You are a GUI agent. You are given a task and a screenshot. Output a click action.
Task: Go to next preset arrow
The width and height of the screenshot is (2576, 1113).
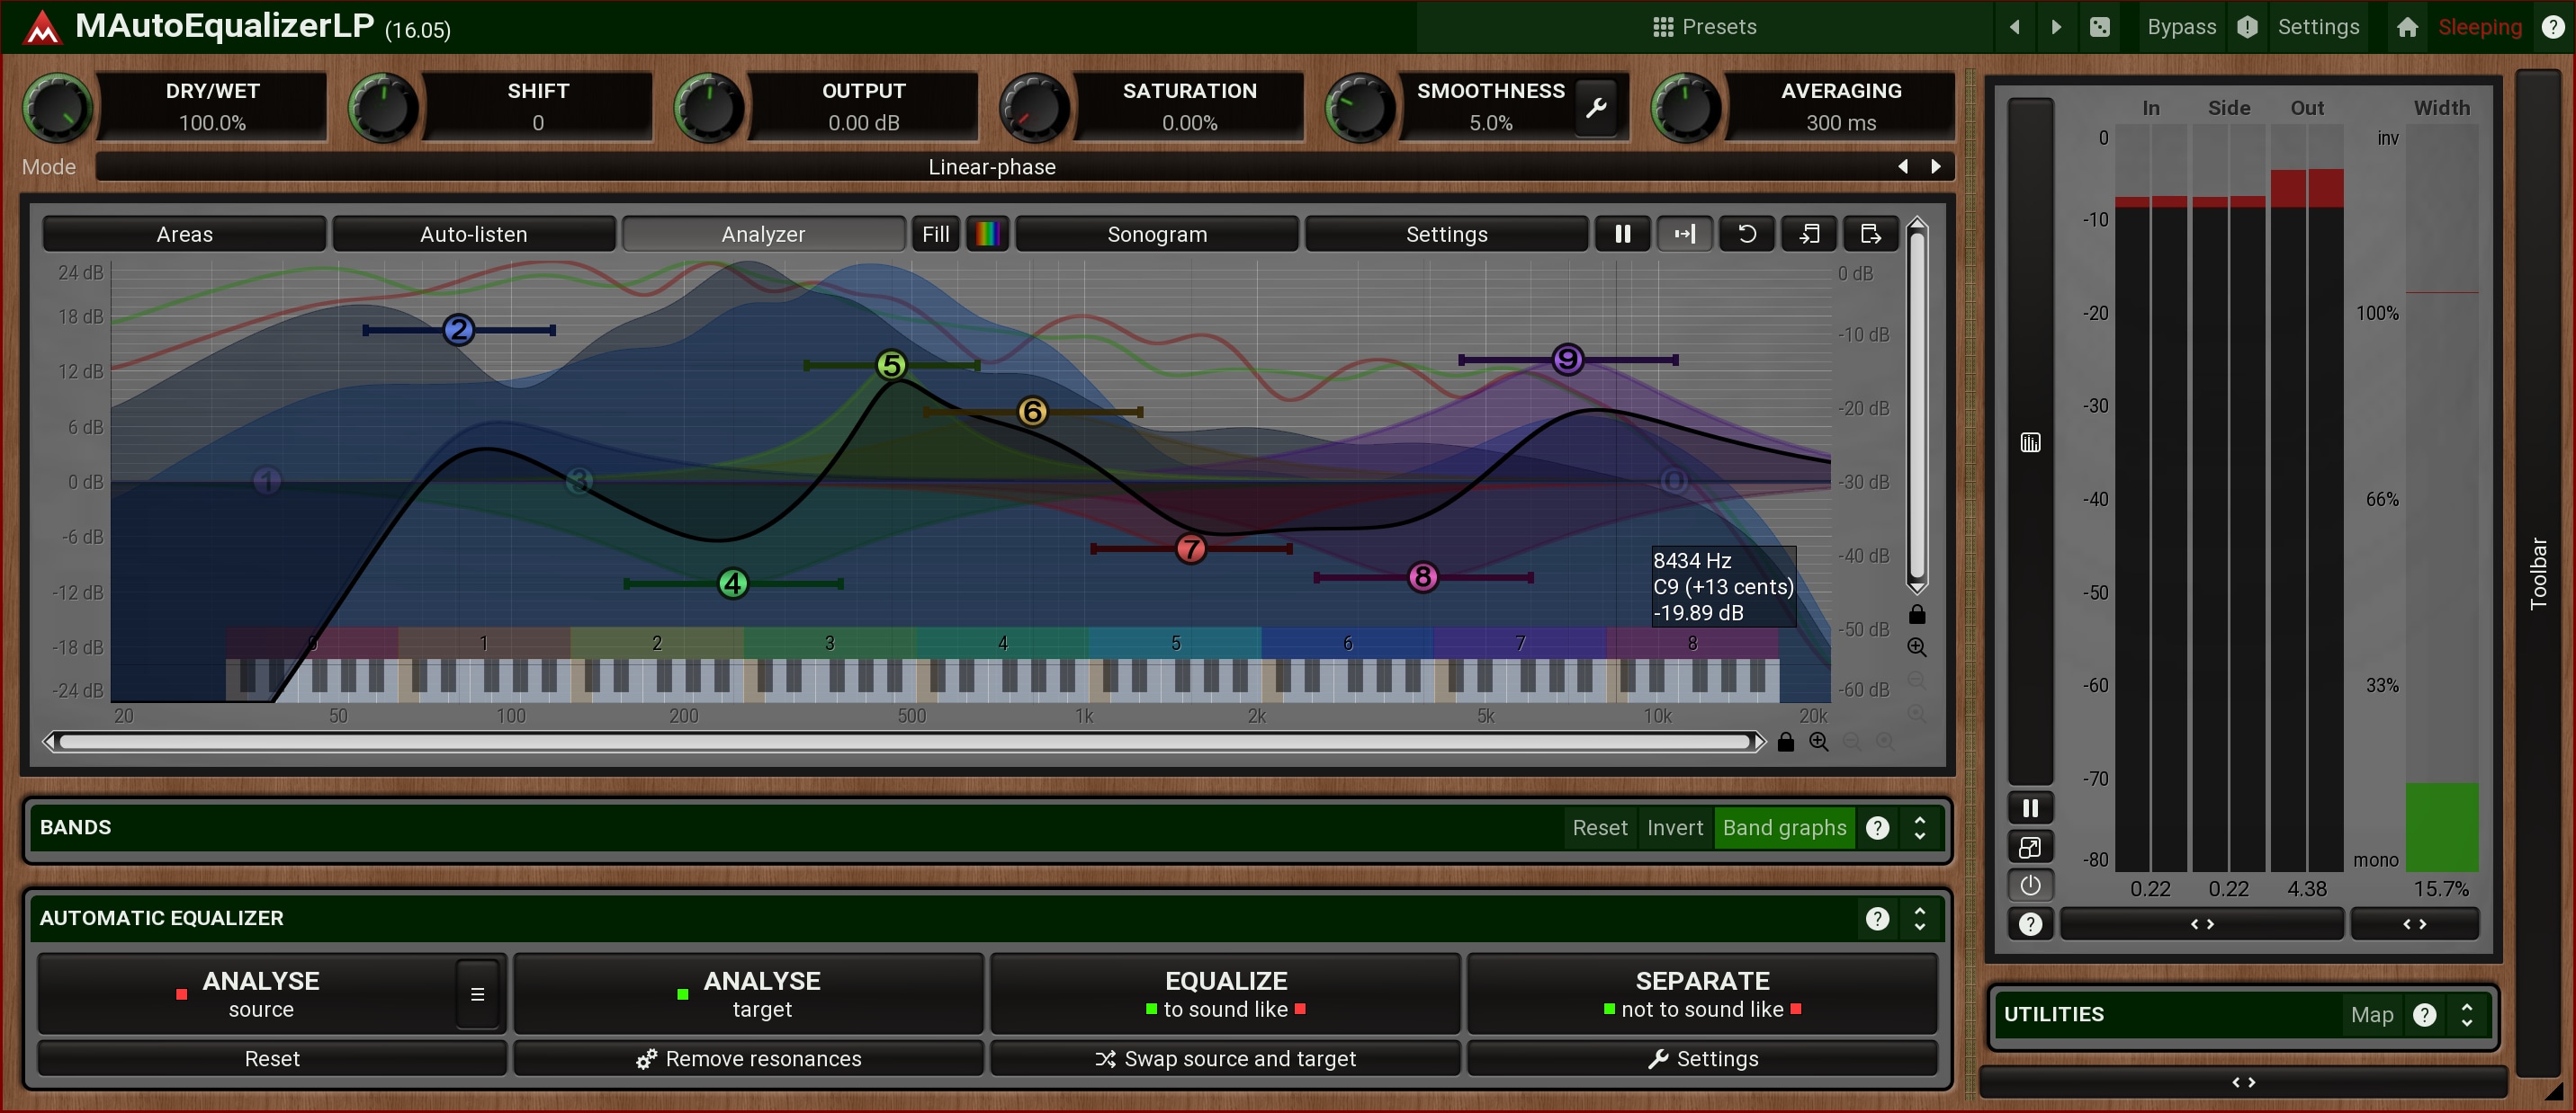click(2056, 27)
